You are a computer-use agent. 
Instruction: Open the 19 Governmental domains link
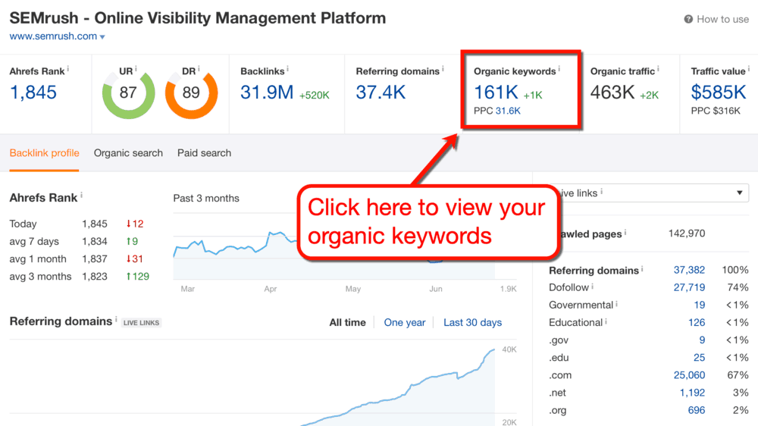click(700, 305)
